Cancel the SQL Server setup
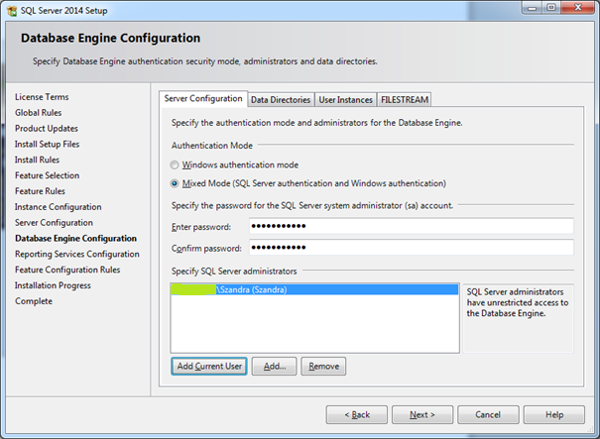Viewport: 600px width, 439px height. point(488,415)
